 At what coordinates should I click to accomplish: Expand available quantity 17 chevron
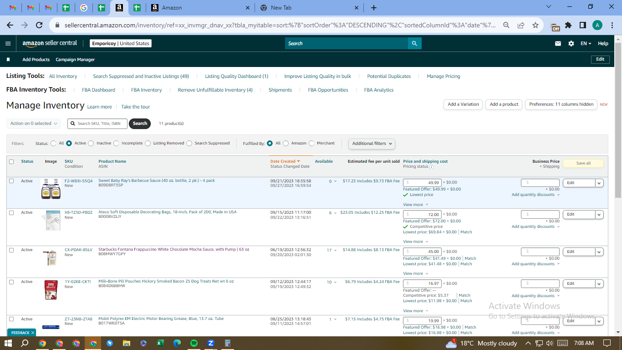[335, 250]
